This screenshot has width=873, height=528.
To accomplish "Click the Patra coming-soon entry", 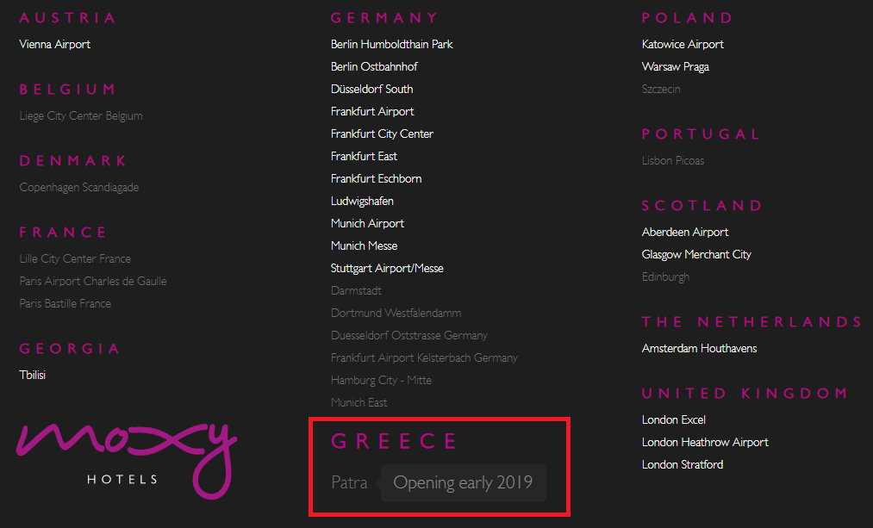I will [x=349, y=482].
